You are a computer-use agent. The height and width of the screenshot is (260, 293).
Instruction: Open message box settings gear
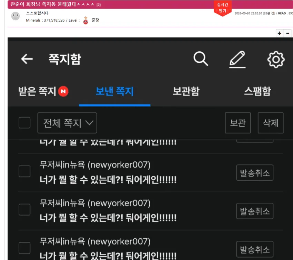pos(276,59)
